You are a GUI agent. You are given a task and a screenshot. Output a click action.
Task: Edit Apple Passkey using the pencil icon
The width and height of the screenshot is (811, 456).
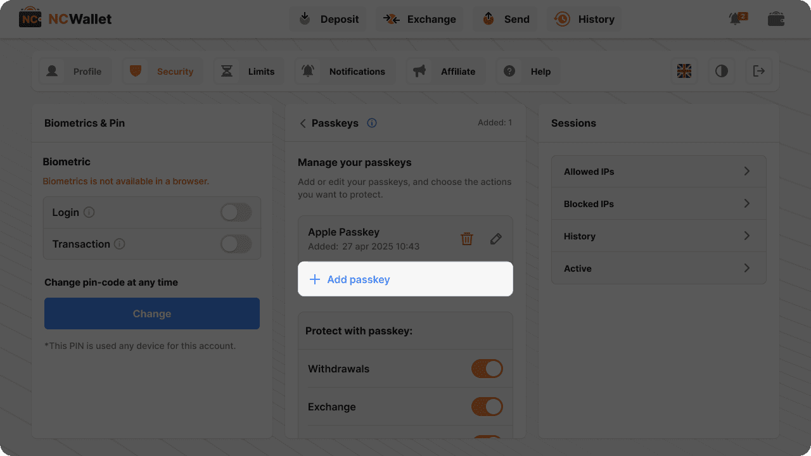(x=496, y=239)
